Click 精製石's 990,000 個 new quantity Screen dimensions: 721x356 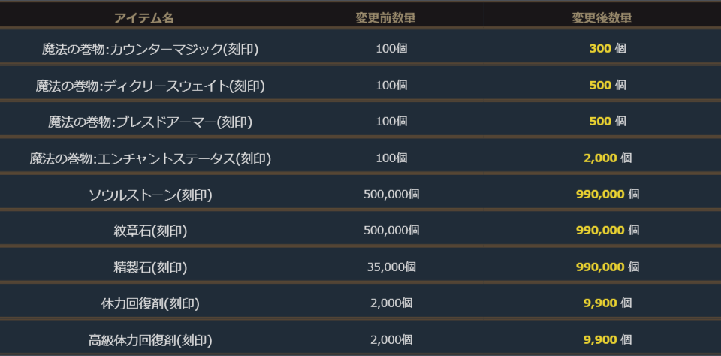coord(607,267)
